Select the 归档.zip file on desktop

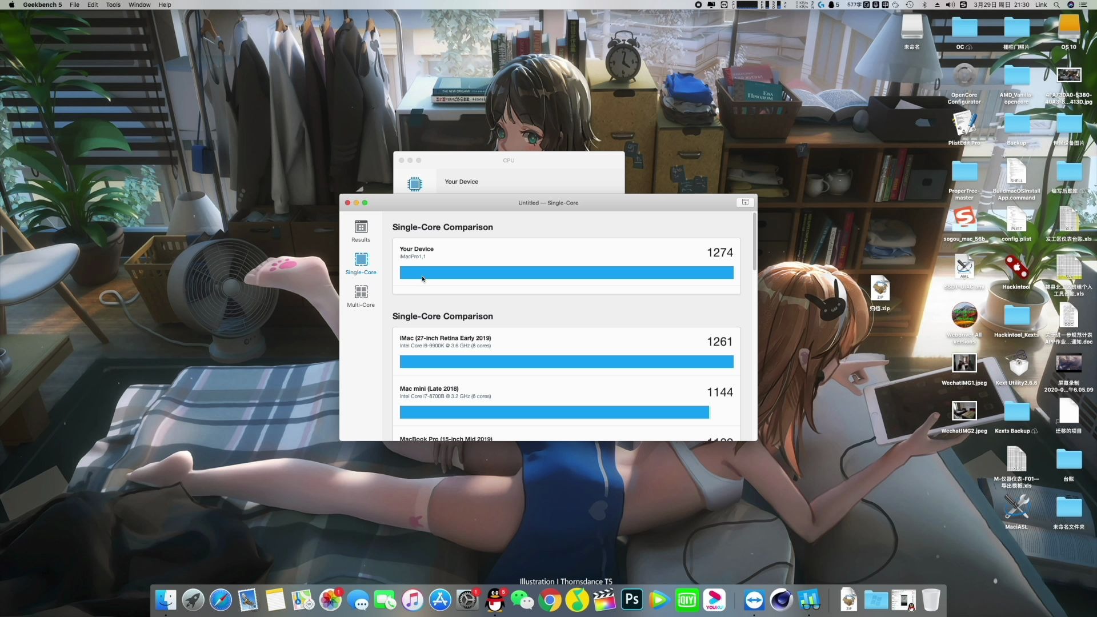point(880,289)
